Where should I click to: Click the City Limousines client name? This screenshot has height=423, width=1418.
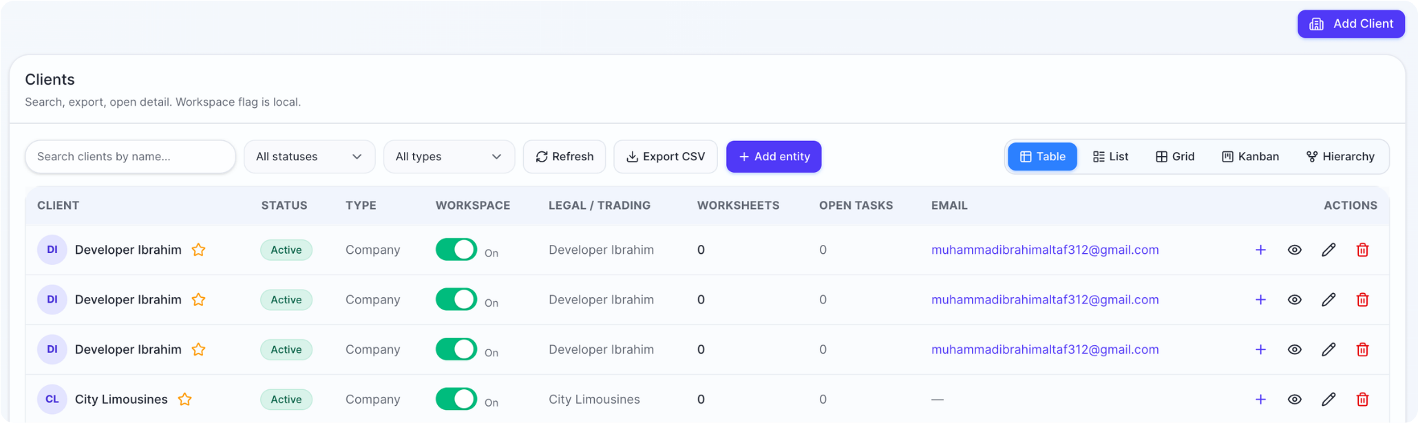point(121,400)
